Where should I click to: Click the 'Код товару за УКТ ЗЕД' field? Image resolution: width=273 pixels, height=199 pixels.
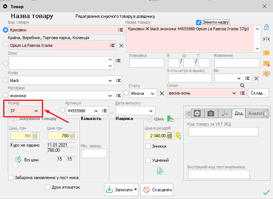coord(223,131)
